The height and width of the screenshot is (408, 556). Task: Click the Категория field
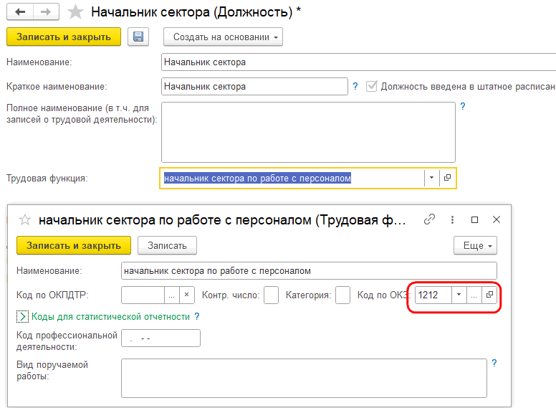(343, 295)
